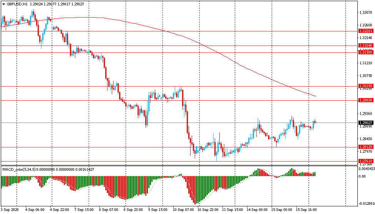375x214 pixels.
Task: Click the 1.31210 price scale value
Action: pos(366,63)
